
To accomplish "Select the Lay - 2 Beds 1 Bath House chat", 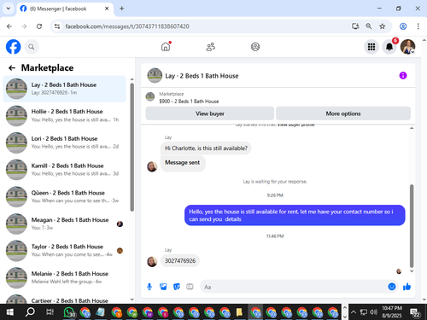I will point(64,89).
